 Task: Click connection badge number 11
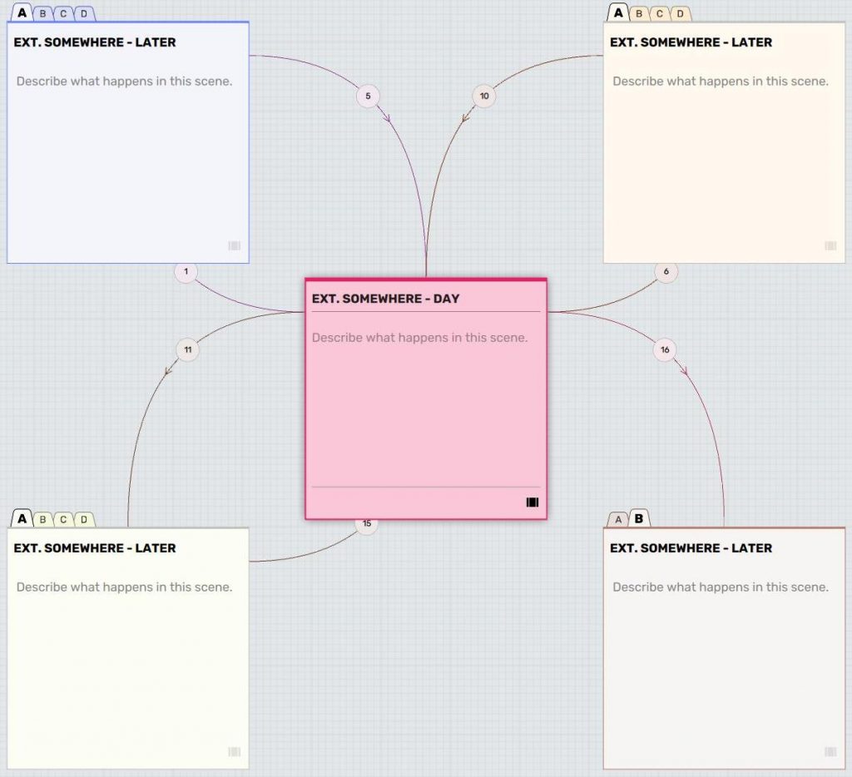pyautogui.click(x=186, y=350)
